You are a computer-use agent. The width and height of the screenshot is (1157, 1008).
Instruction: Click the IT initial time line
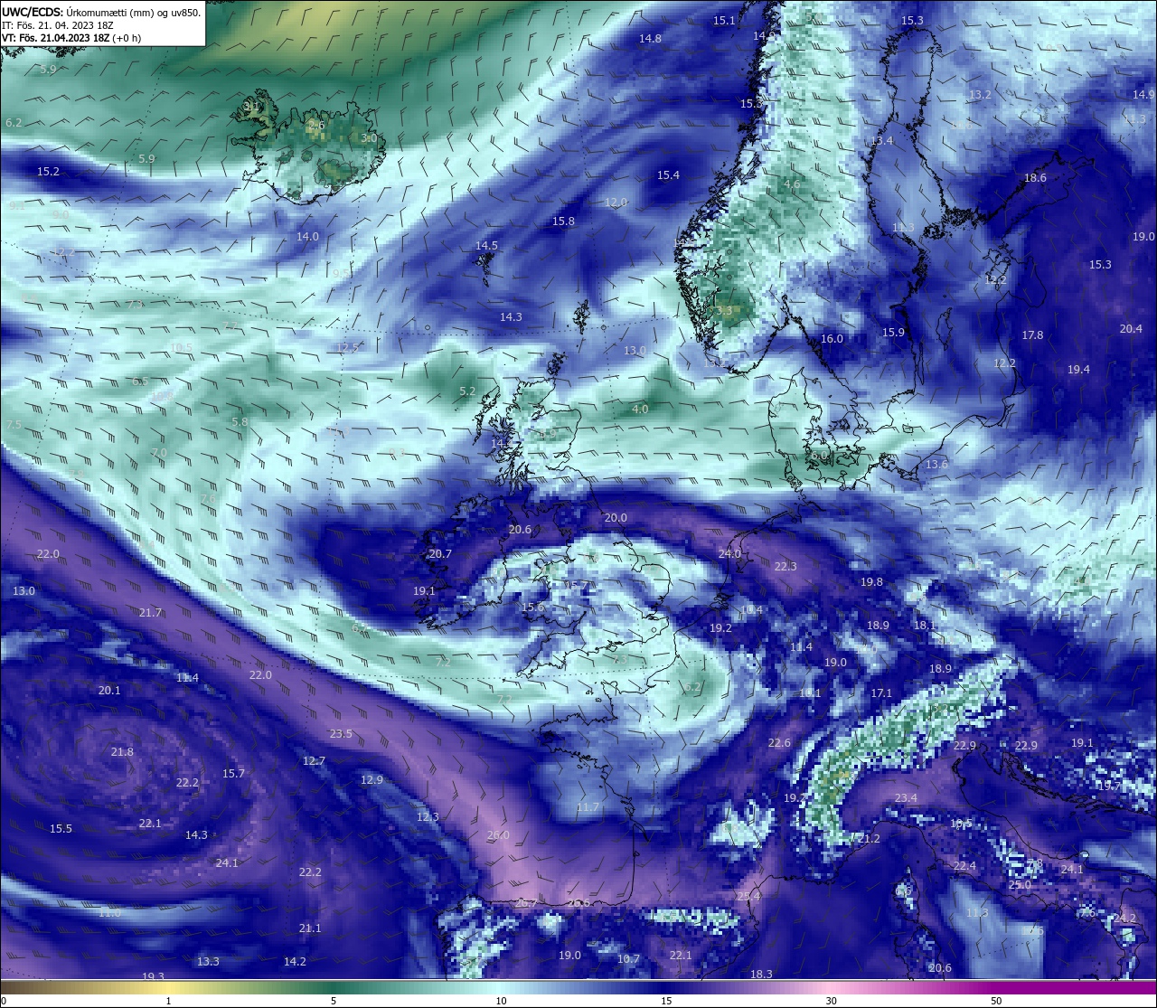(57, 25)
